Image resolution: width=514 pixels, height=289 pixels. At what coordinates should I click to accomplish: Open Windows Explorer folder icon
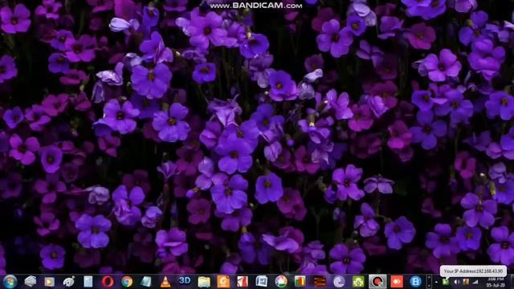(204, 282)
